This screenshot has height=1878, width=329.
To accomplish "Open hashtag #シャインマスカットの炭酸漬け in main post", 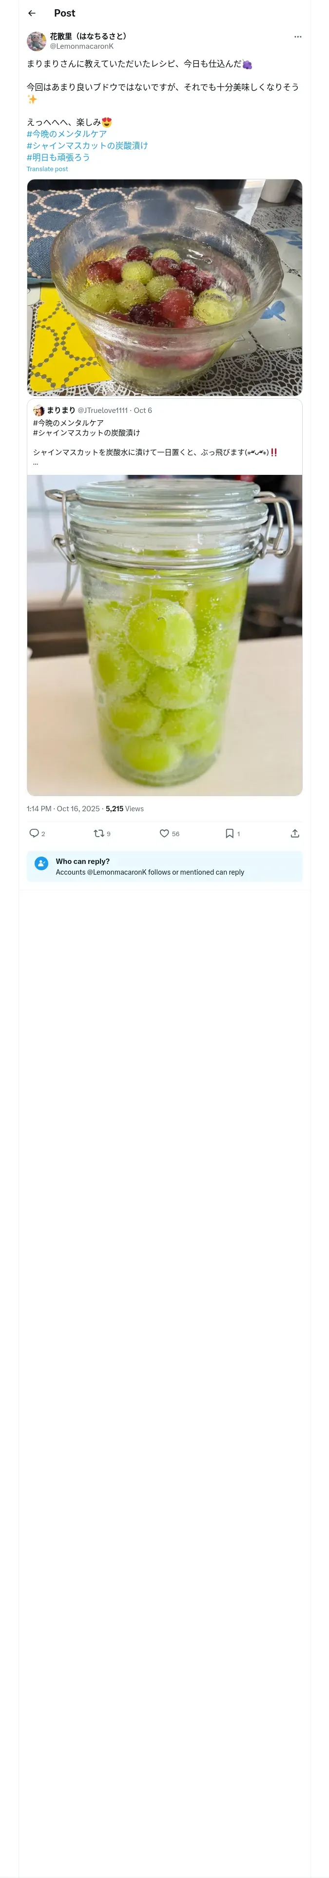I will (88, 146).
